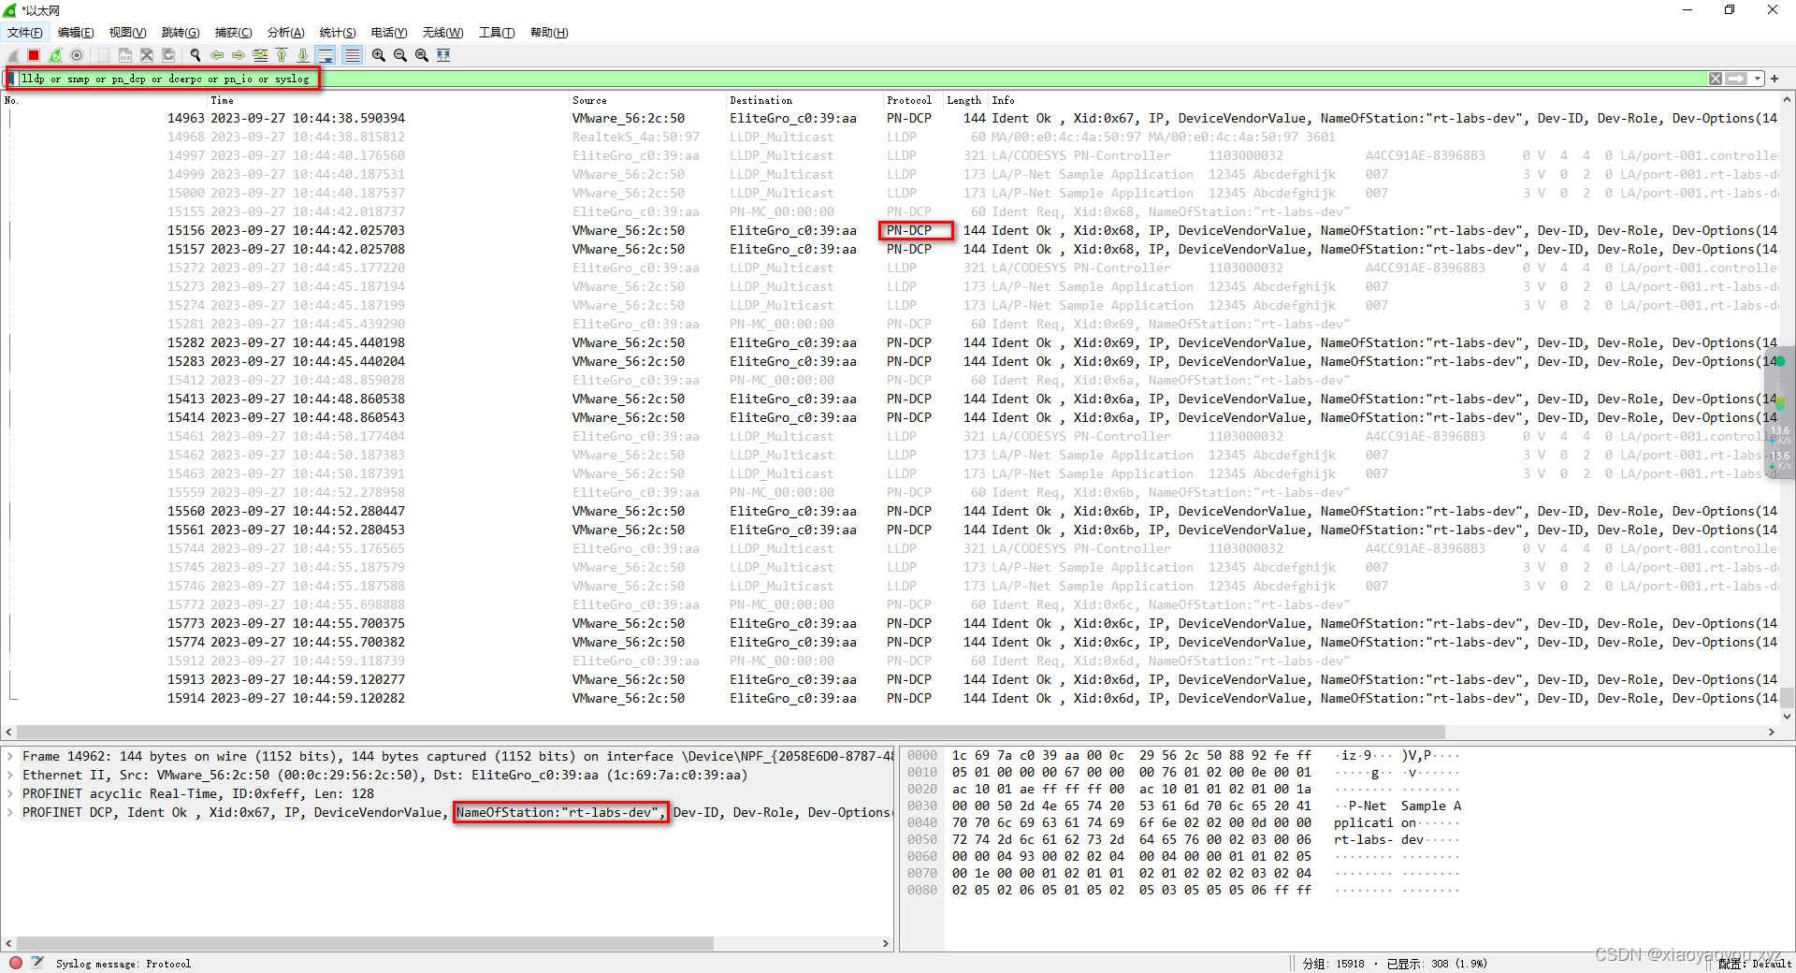
Task: Click the packet details horizontal scrollbar thumb
Action: tap(365, 943)
